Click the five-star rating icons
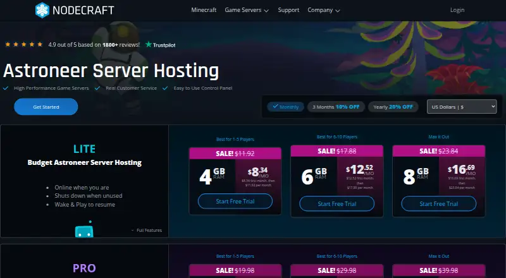 24,44
